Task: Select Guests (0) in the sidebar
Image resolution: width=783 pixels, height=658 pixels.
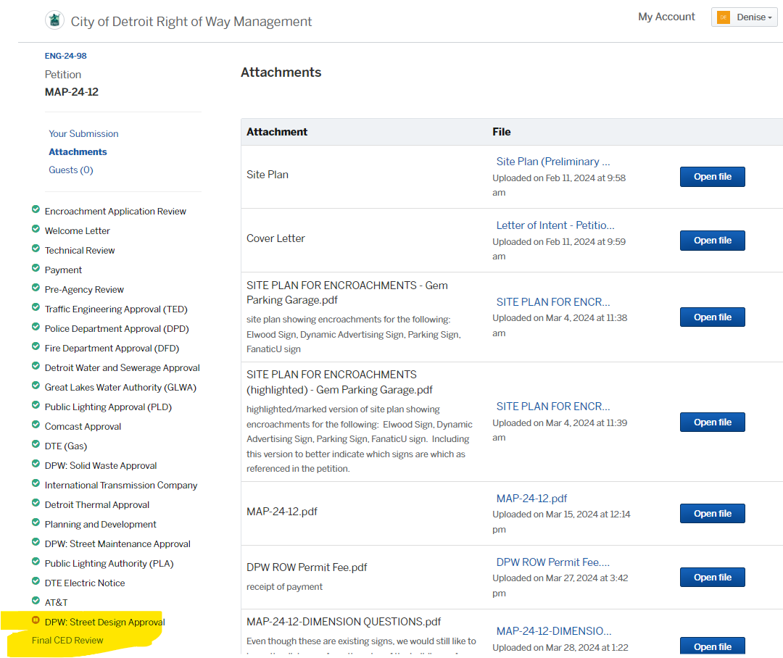Action: 71,170
